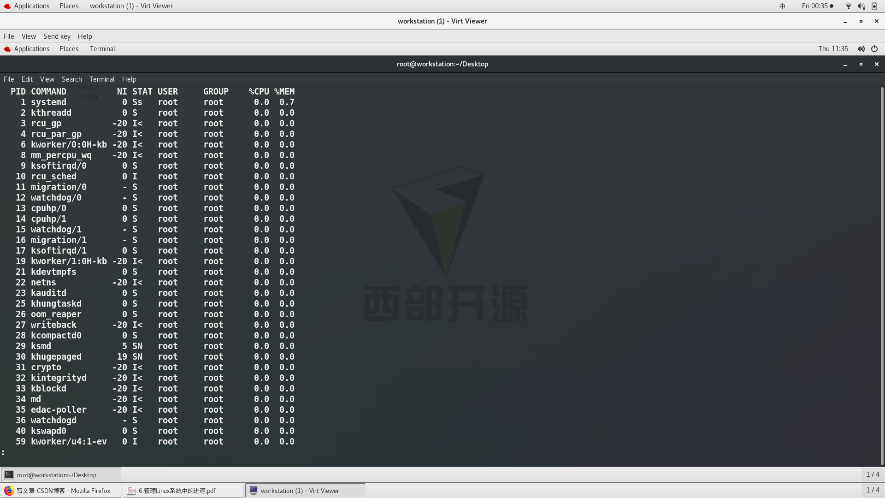Screen dimensions: 885x498
Task: Open guest Places menu
Action: tap(69, 49)
